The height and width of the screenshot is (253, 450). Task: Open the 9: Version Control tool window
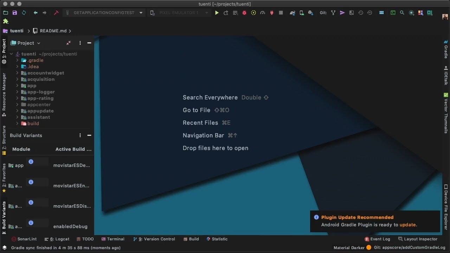pos(154,239)
